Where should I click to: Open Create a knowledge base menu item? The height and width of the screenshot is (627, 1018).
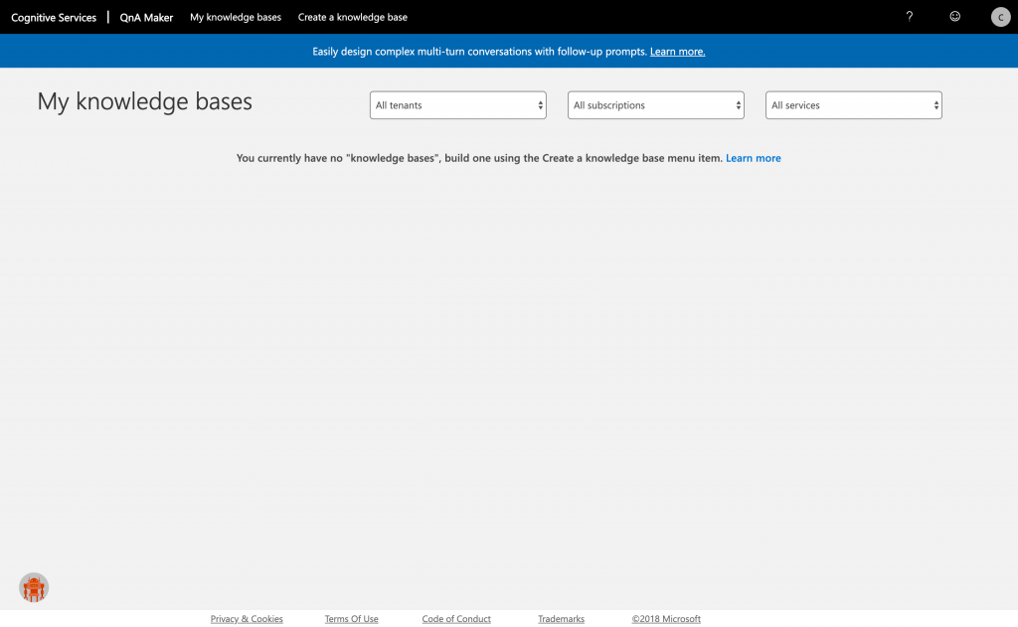353,17
